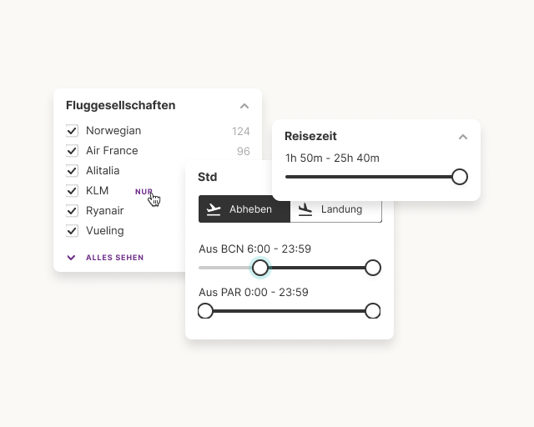Collapse the Reisezeit section
The height and width of the screenshot is (427, 534).
click(463, 137)
